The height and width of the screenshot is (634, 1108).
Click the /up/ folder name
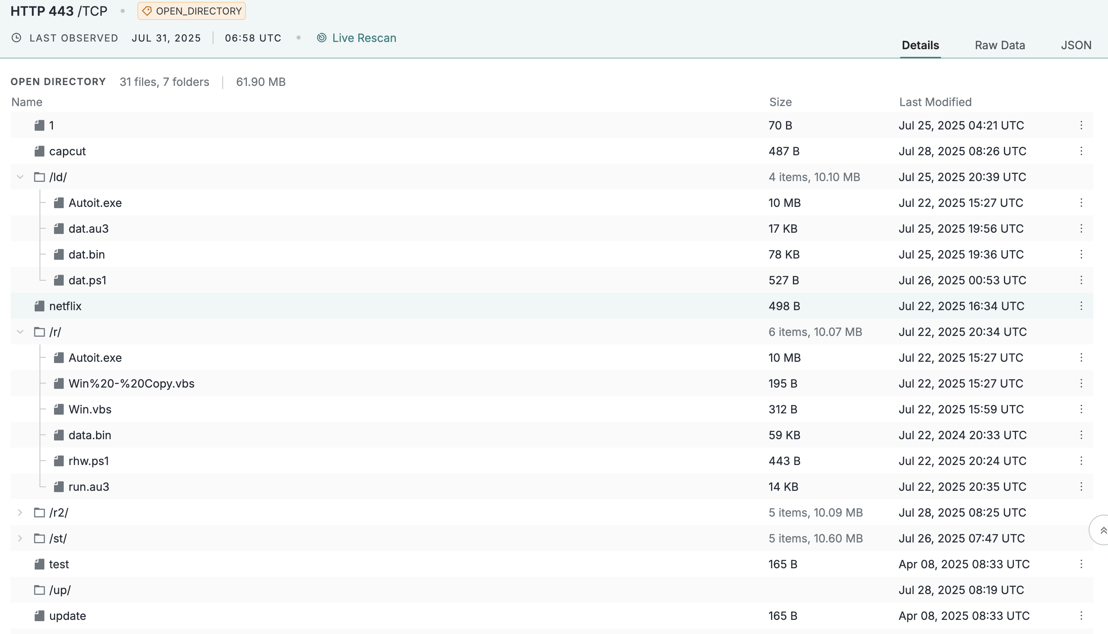tap(60, 590)
